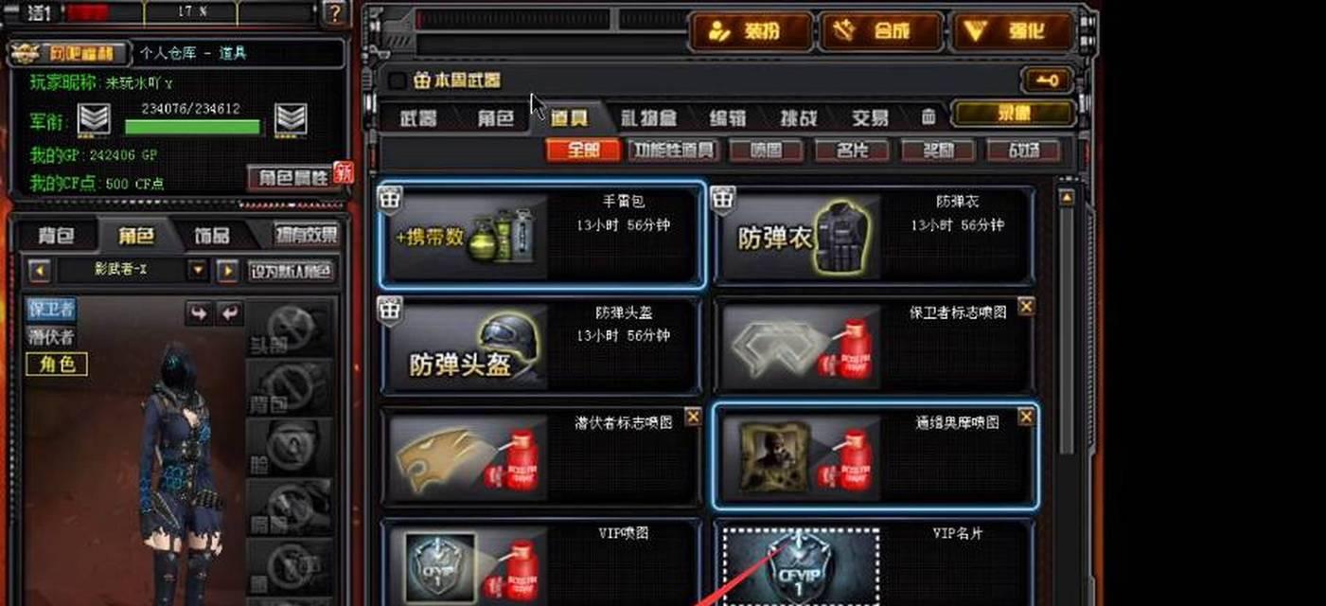The width and height of the screenshot is (1326, 606).
Task: Open the 礼物盒 tab
Action: [x=648, y=119]
